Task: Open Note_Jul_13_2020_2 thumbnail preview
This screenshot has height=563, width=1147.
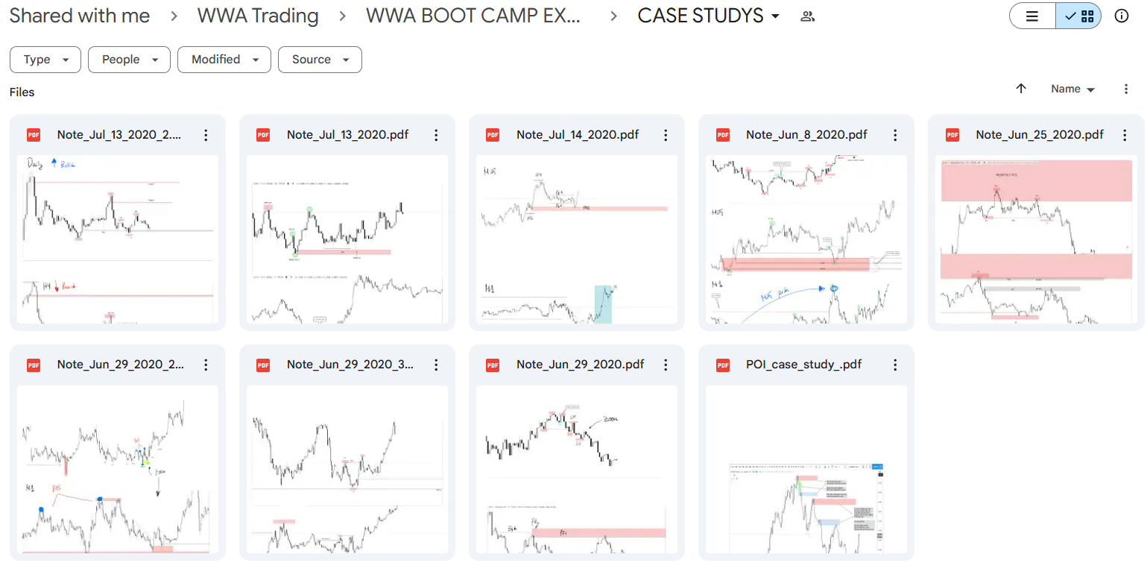Action: 117,239
